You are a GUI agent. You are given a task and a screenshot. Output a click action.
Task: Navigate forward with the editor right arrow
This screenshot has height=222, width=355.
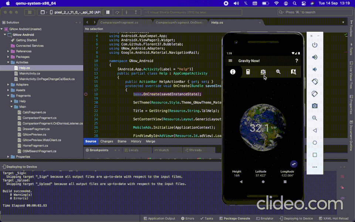pos(94,22)
